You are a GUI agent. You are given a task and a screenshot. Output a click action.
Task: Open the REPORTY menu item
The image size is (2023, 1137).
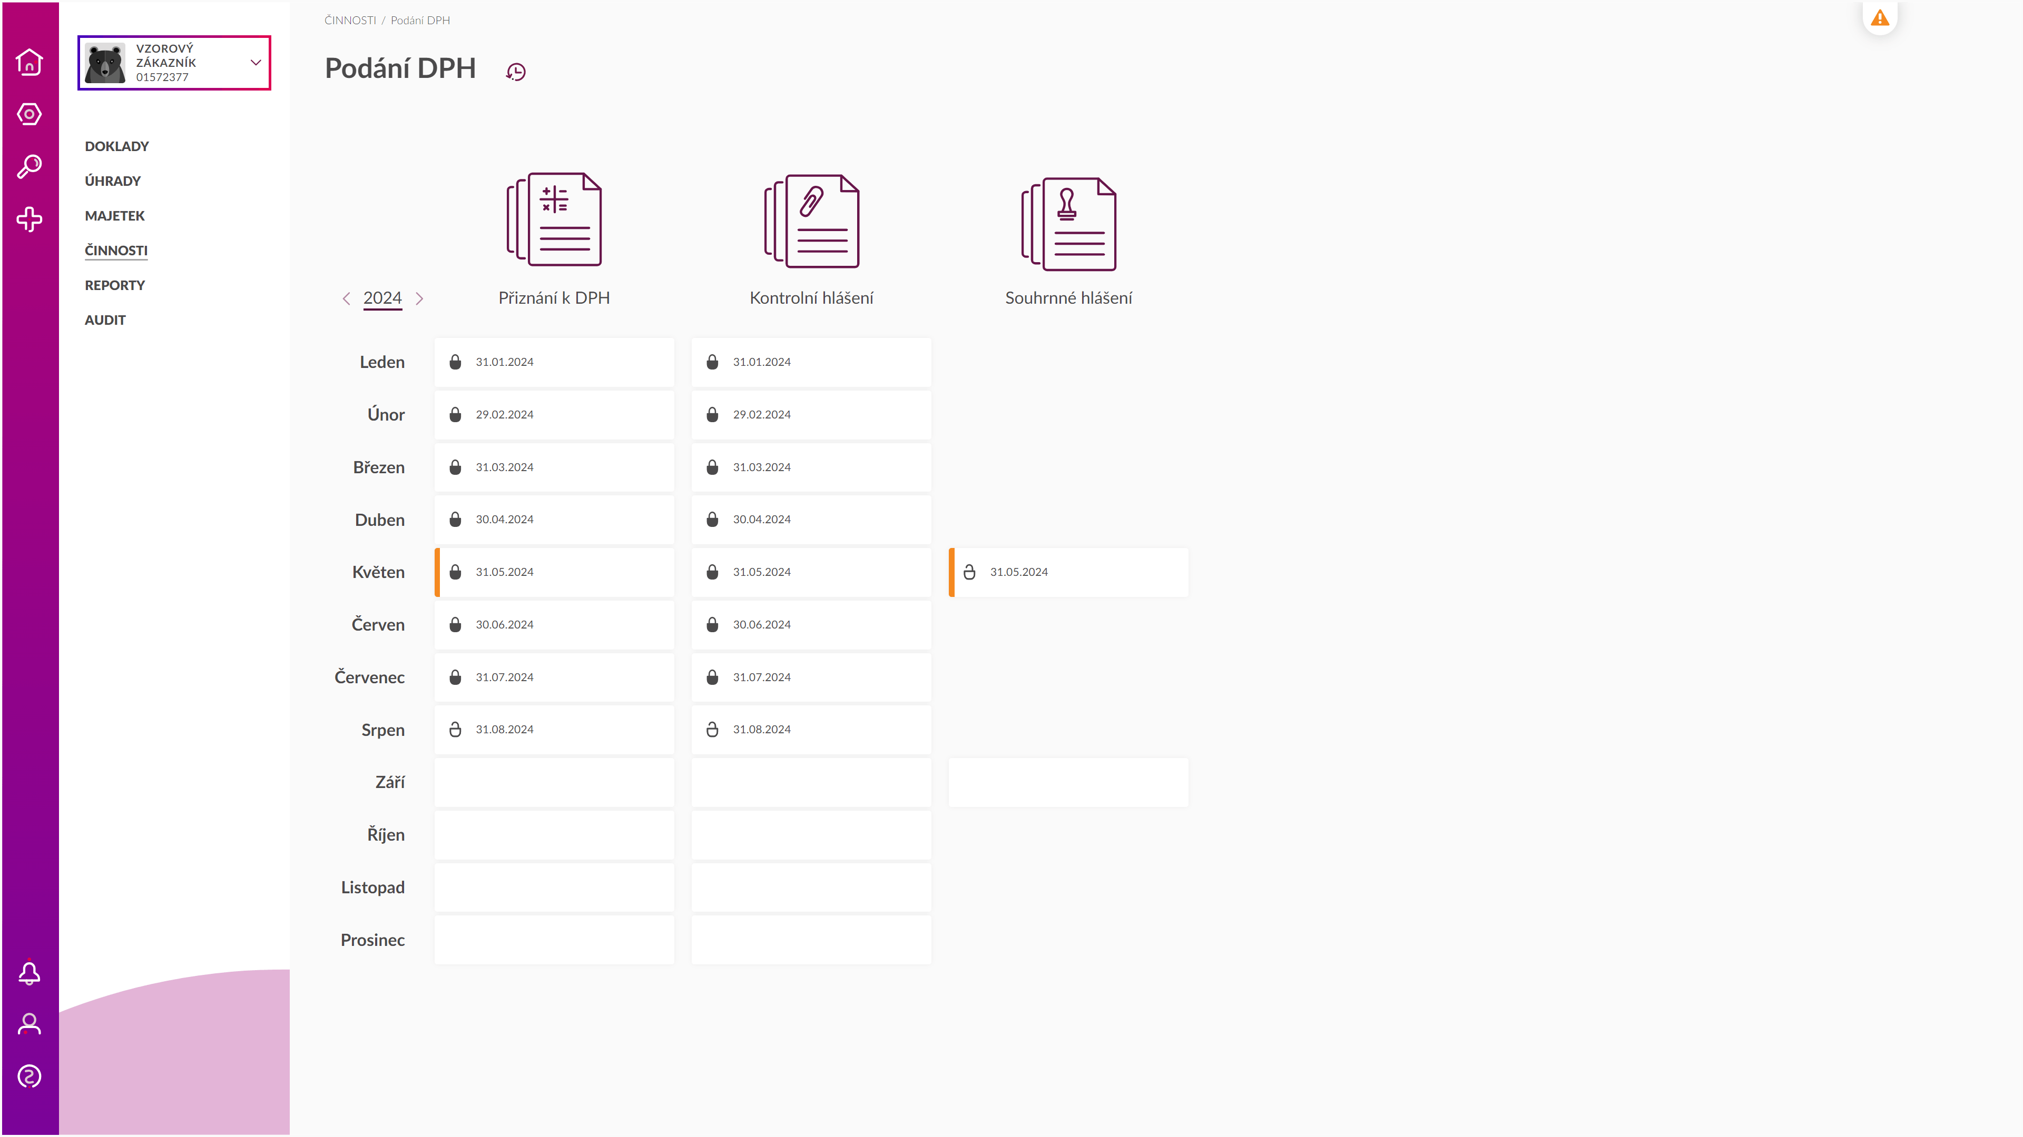[x=115, y=286]
